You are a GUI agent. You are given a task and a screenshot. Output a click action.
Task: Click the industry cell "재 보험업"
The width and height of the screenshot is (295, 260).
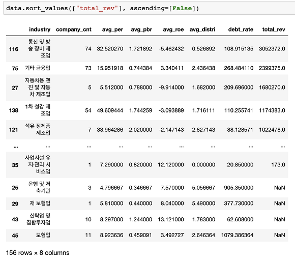(40, 204)
